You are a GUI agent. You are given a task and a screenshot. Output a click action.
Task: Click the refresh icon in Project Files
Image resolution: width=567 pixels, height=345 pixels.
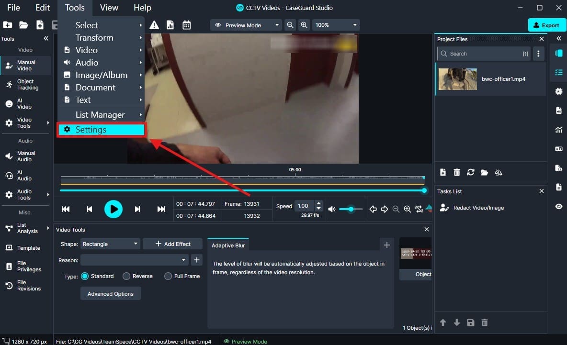pos(471,172)
